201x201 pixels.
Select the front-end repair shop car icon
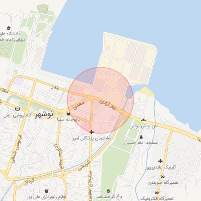(163, 176)
